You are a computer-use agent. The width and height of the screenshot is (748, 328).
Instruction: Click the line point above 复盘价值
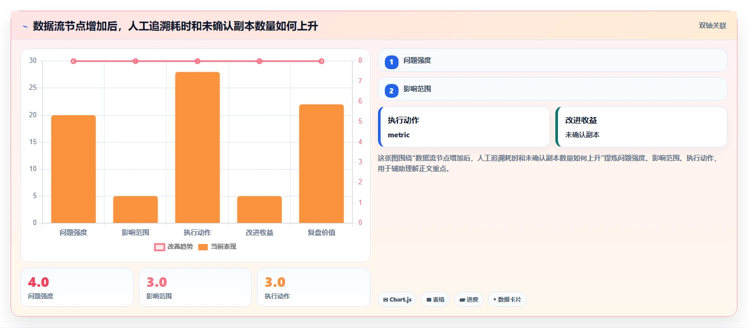tap(321, 61)
